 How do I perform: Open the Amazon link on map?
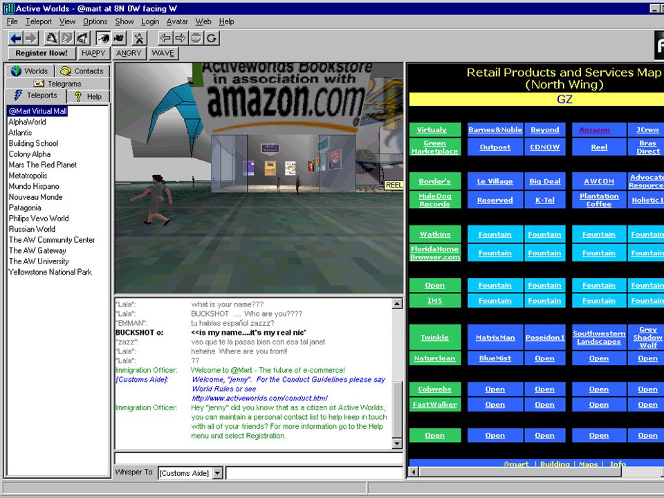pos(595,129)
